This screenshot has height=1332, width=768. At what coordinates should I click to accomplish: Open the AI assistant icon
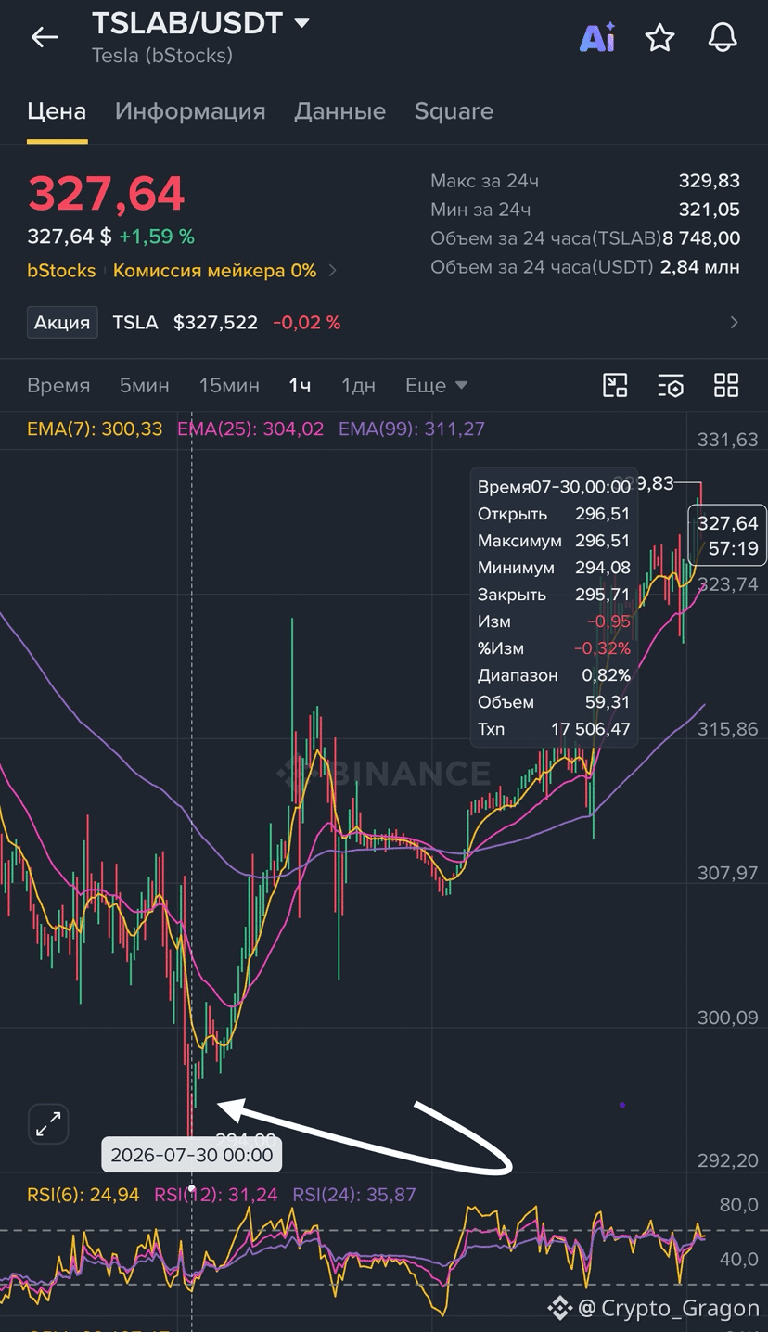click(x=597, y=37)
